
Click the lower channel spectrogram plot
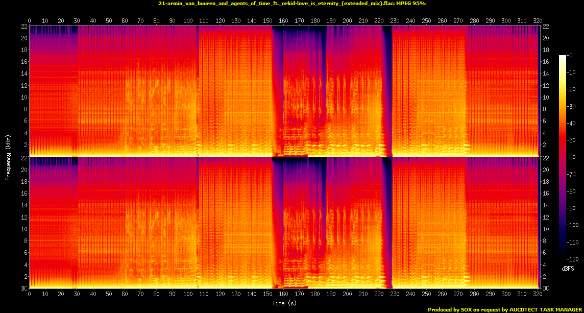pyautogui.click(x=284, y=223)
